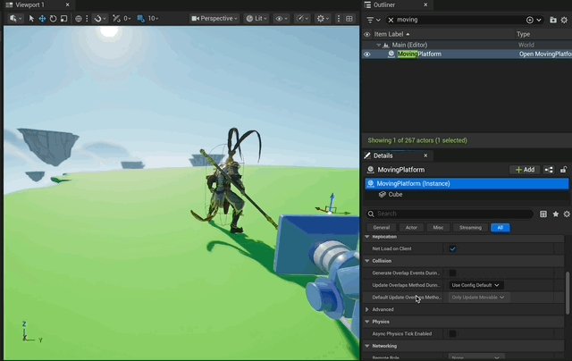The image size is (572, 361).
Task: Switch to the Viewport 1 tab
Action: [x=29, y=4]
